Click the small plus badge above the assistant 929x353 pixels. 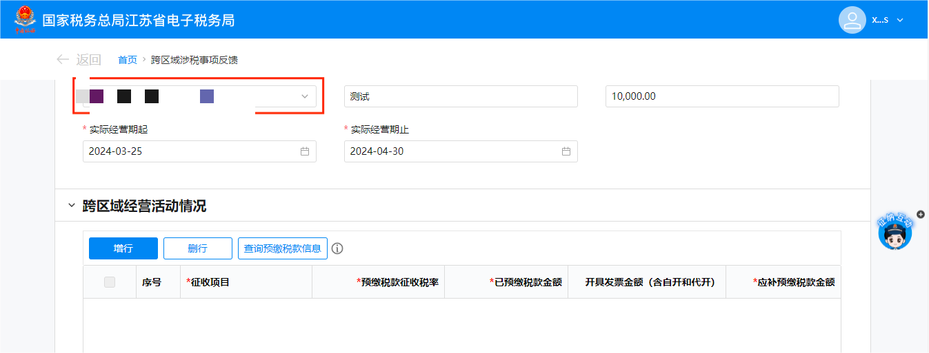[920, 215]
